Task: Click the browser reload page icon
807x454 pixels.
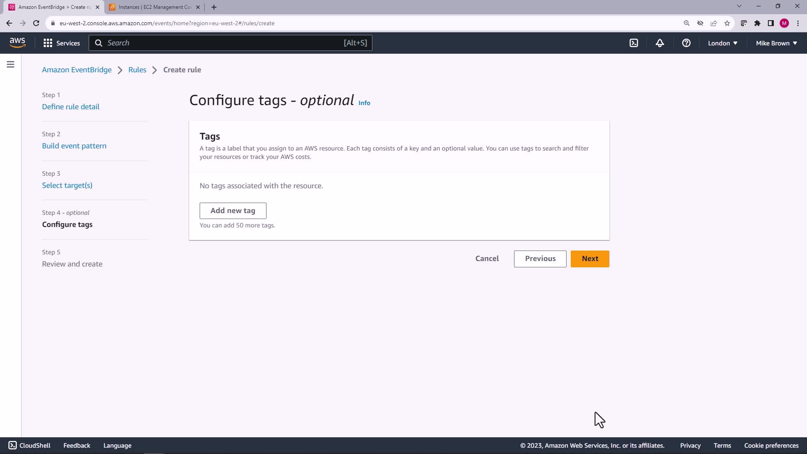Action: [36, 23]
